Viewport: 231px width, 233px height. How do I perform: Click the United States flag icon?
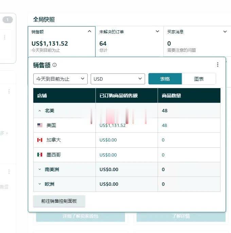[x=40, y=125]
